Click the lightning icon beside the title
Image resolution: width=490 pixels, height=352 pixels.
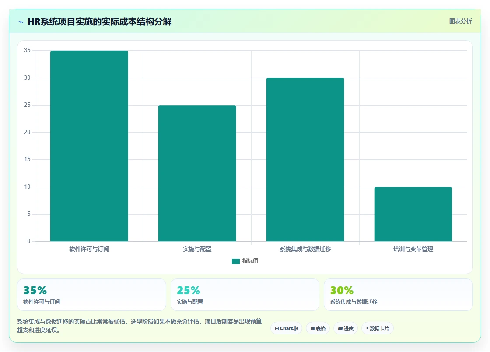pyautogui.click(x=21, y=22)
